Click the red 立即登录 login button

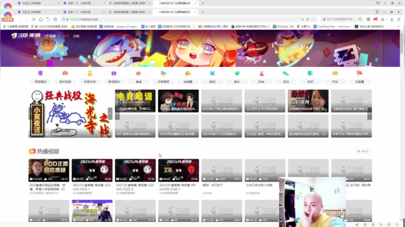(7, 20)
